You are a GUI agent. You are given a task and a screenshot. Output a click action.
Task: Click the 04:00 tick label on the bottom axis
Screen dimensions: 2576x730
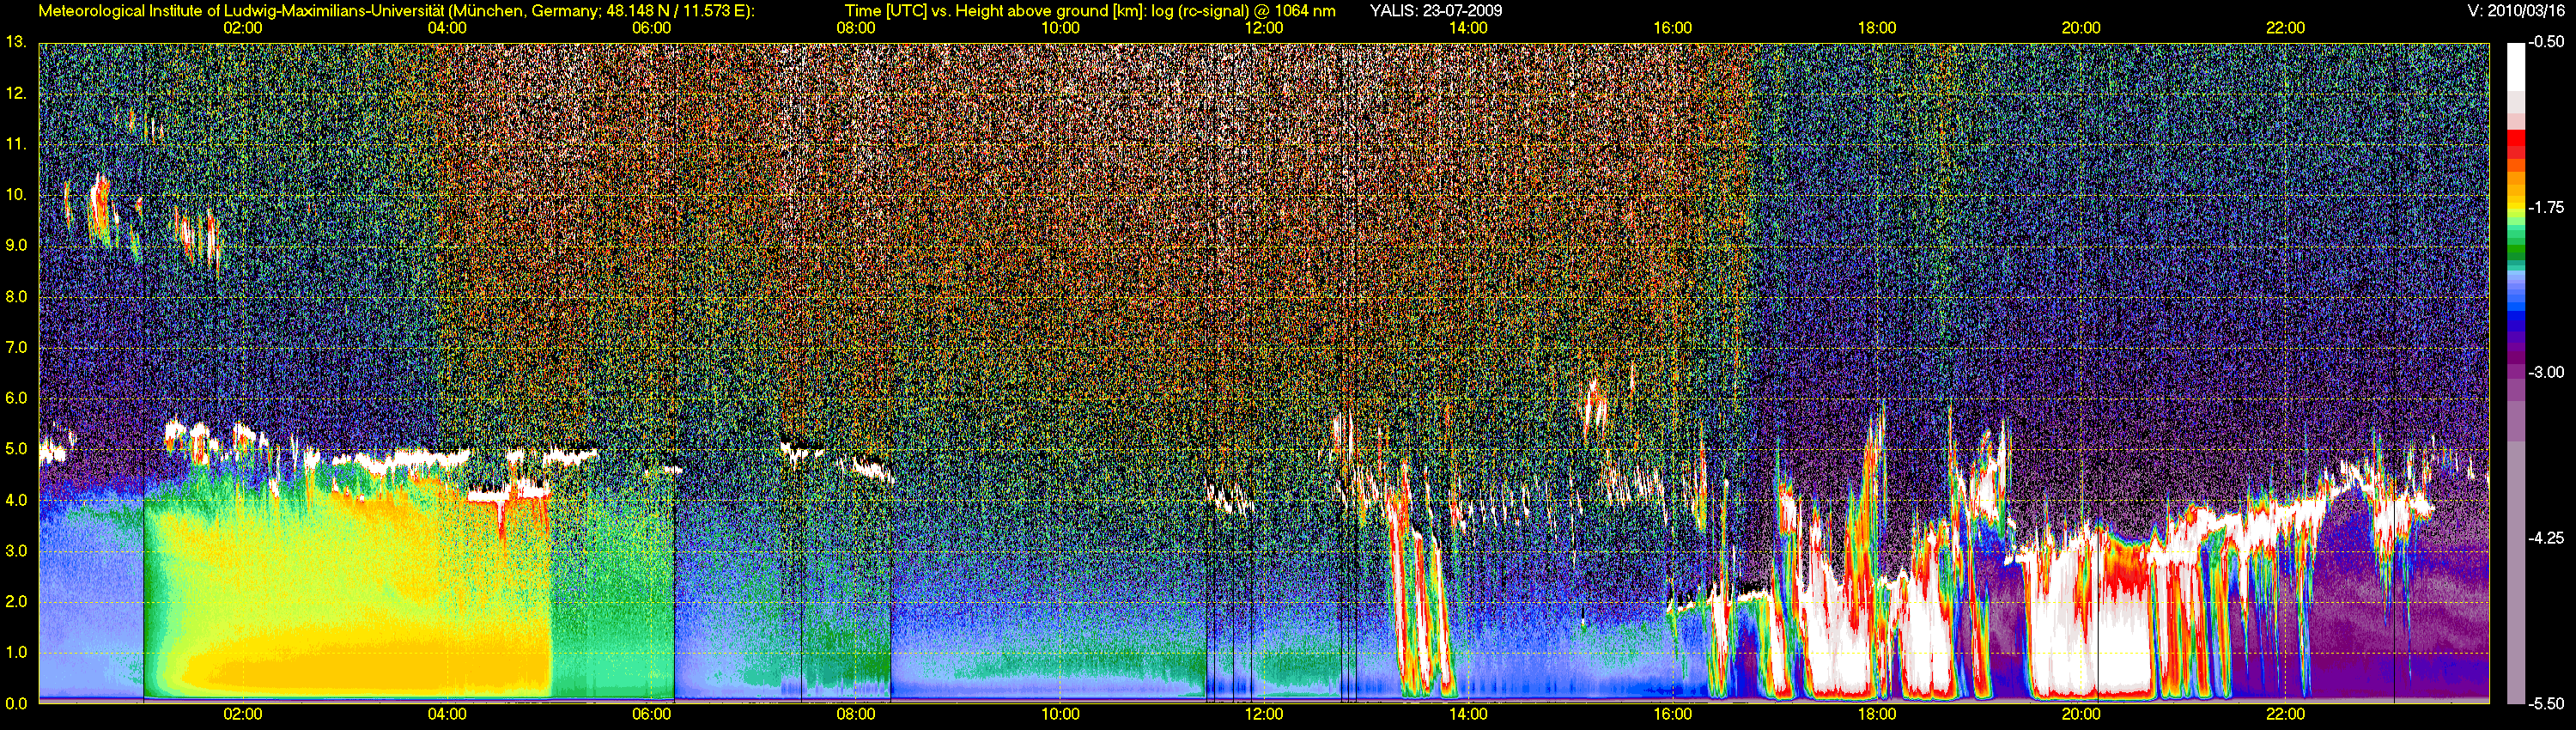[447, 714]
